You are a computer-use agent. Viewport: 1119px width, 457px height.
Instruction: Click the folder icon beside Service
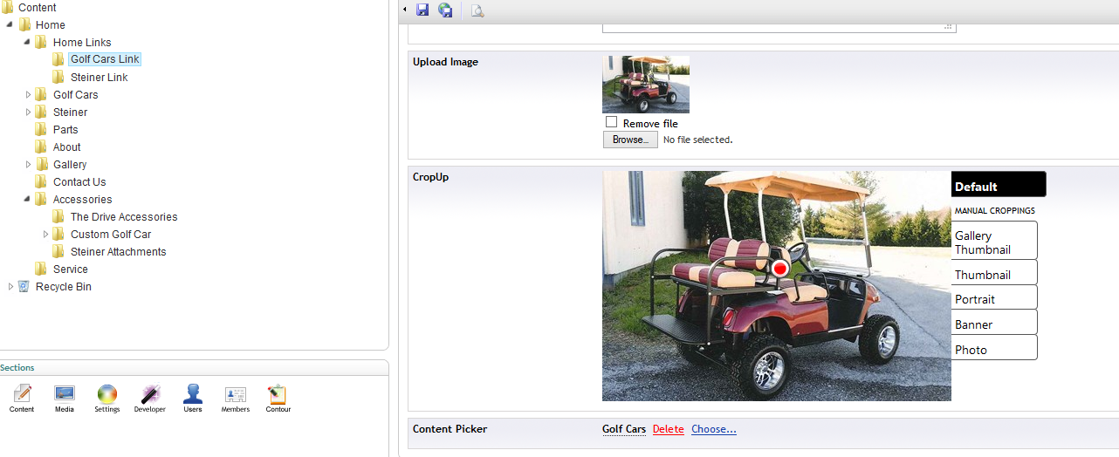(x=41, y=269)
